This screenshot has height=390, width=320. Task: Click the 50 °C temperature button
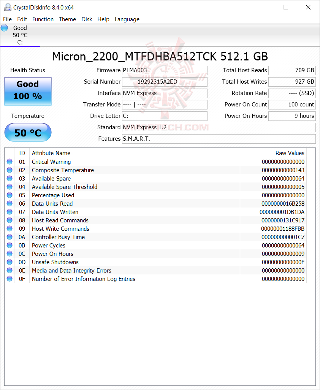click(x=28, y=133)
